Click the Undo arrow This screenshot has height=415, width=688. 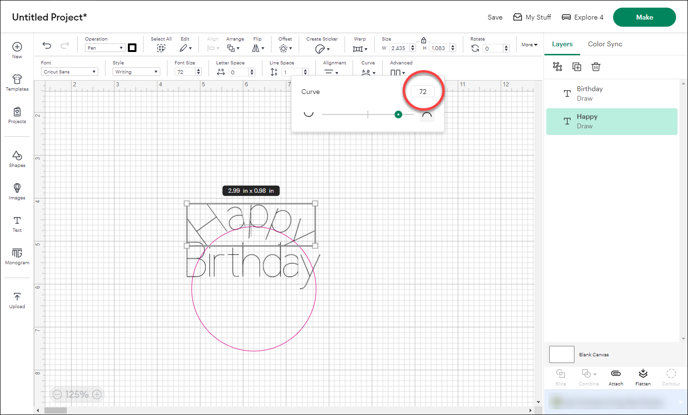46,45
